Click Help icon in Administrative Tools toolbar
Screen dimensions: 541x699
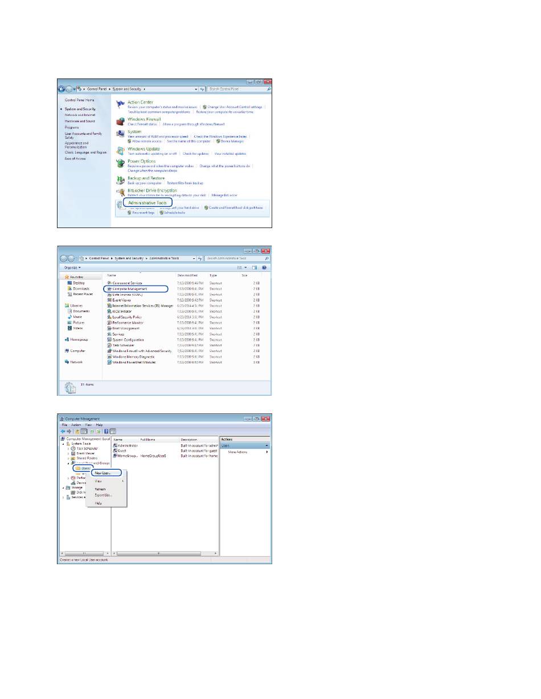265,267
